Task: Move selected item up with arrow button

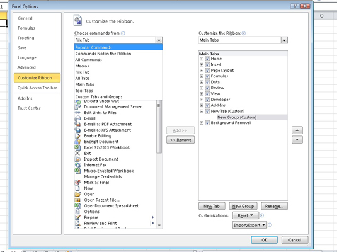Action: pos(297,130)
